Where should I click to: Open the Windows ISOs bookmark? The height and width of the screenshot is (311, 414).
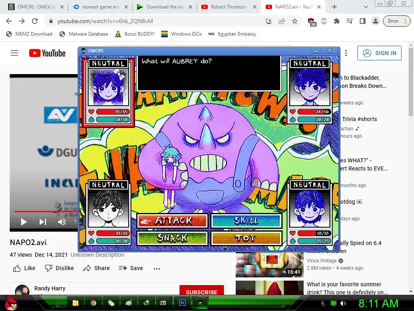tap(182, 34)
